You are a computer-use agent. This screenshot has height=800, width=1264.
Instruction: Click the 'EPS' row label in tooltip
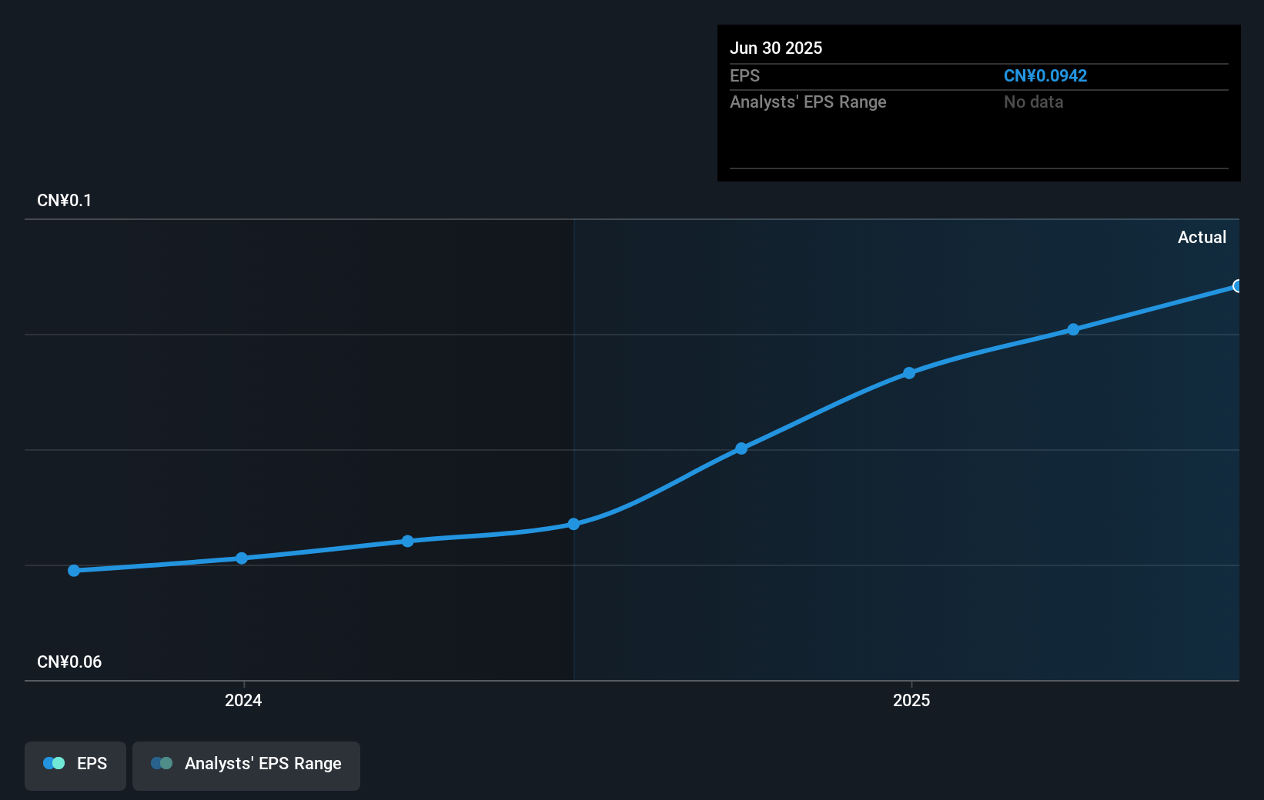click(x=744, y=76)
